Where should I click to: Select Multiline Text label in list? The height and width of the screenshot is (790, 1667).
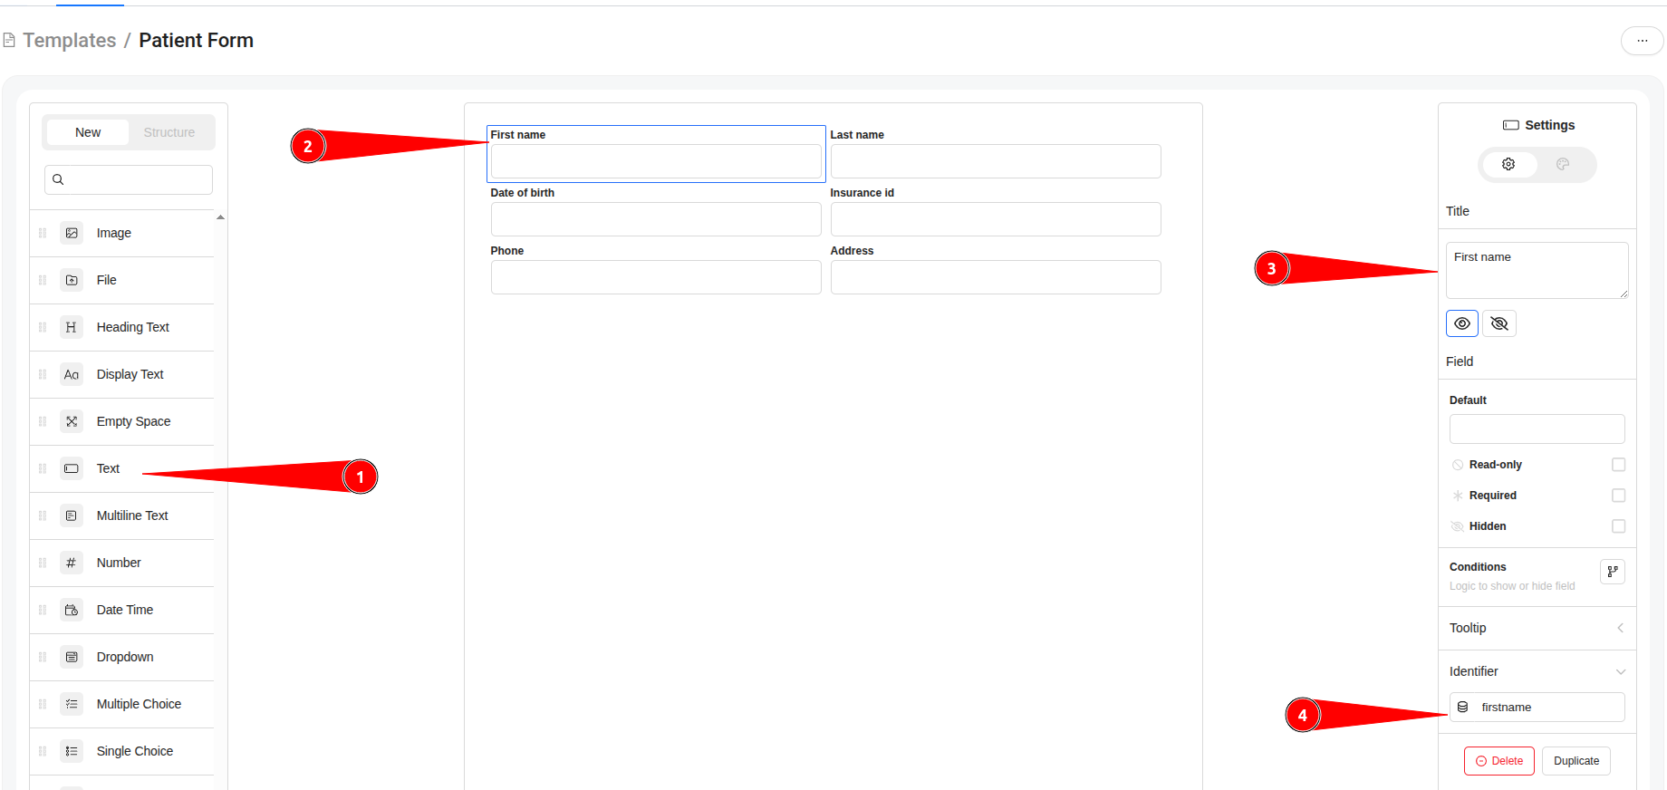tap(132, 515)
